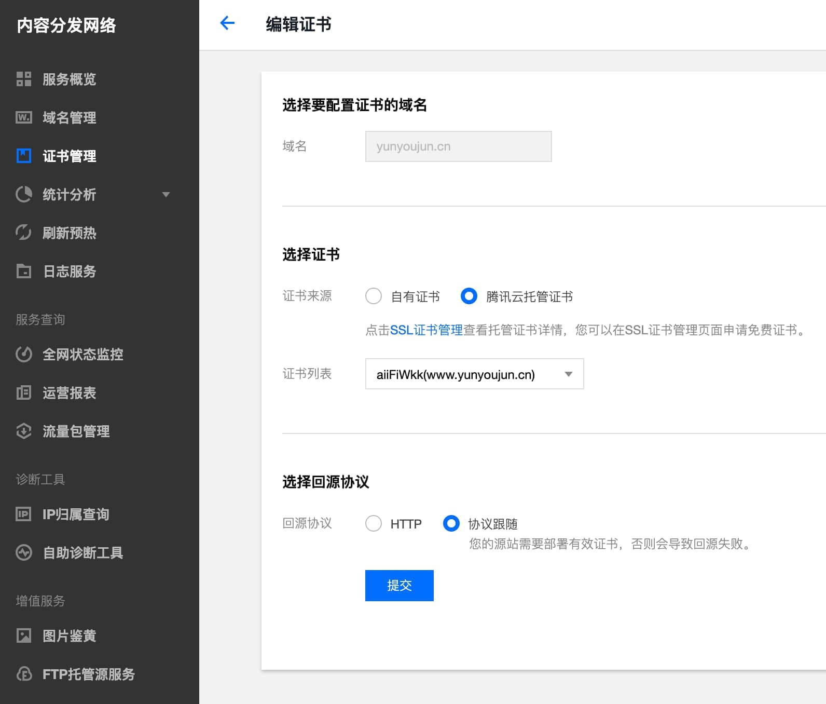Click the 内容分发网络 title
The width and height of the screenshot is (826, 704).
pyautogui.click(x=66, y=25)
